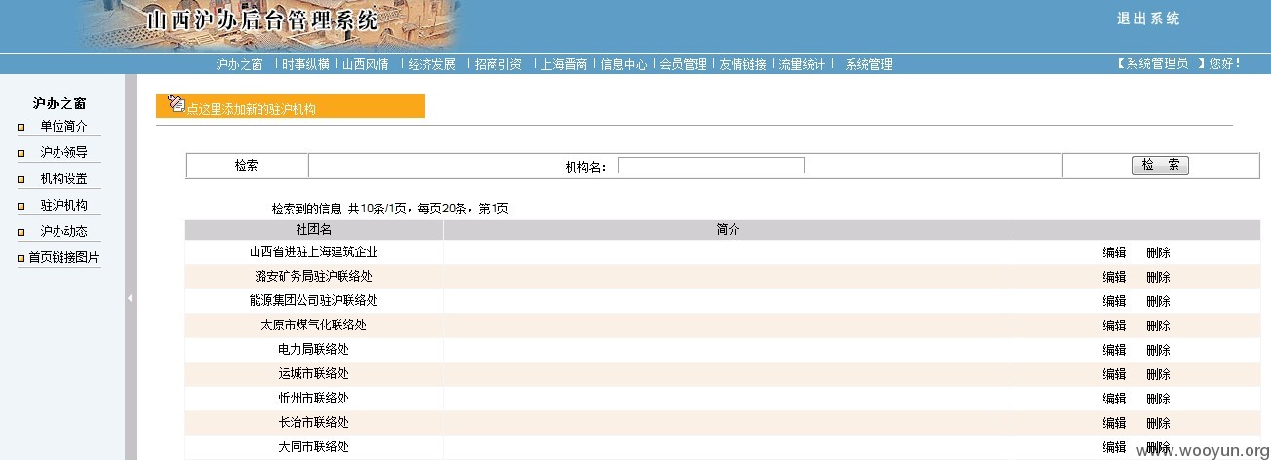Select 沪办领导 in the sidebar

click(63, 153)
